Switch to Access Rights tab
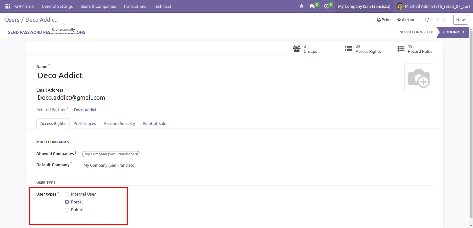The image size is (473, 228). click(x=53, y=123)
